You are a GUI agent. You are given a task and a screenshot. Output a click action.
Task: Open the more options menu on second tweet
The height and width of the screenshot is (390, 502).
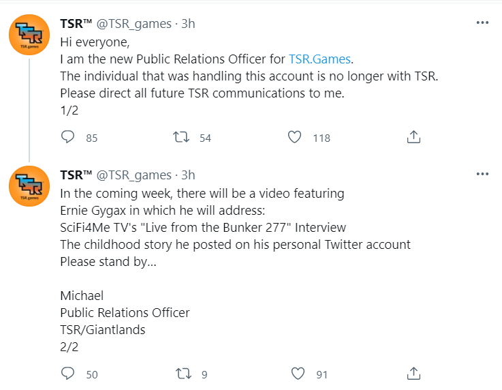pyautogui.click(x=482, y=174)
